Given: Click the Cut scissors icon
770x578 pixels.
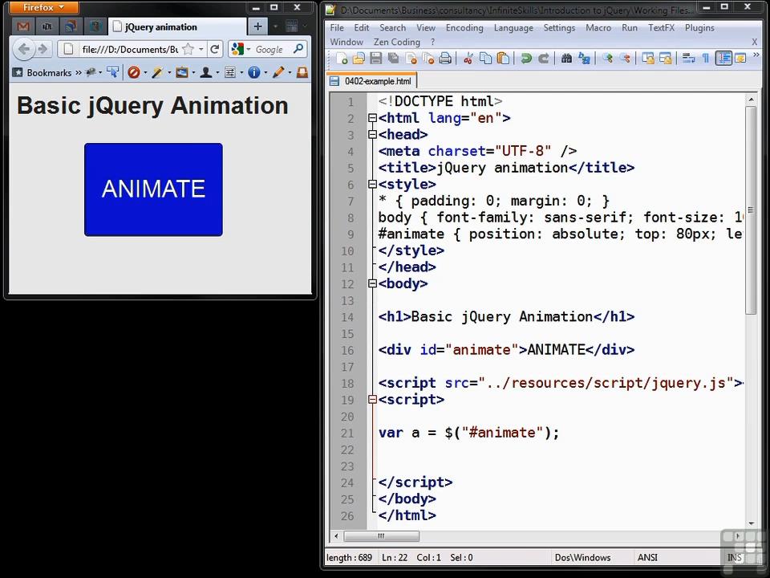Looking at the screenshot, I should tap(468, 59).
